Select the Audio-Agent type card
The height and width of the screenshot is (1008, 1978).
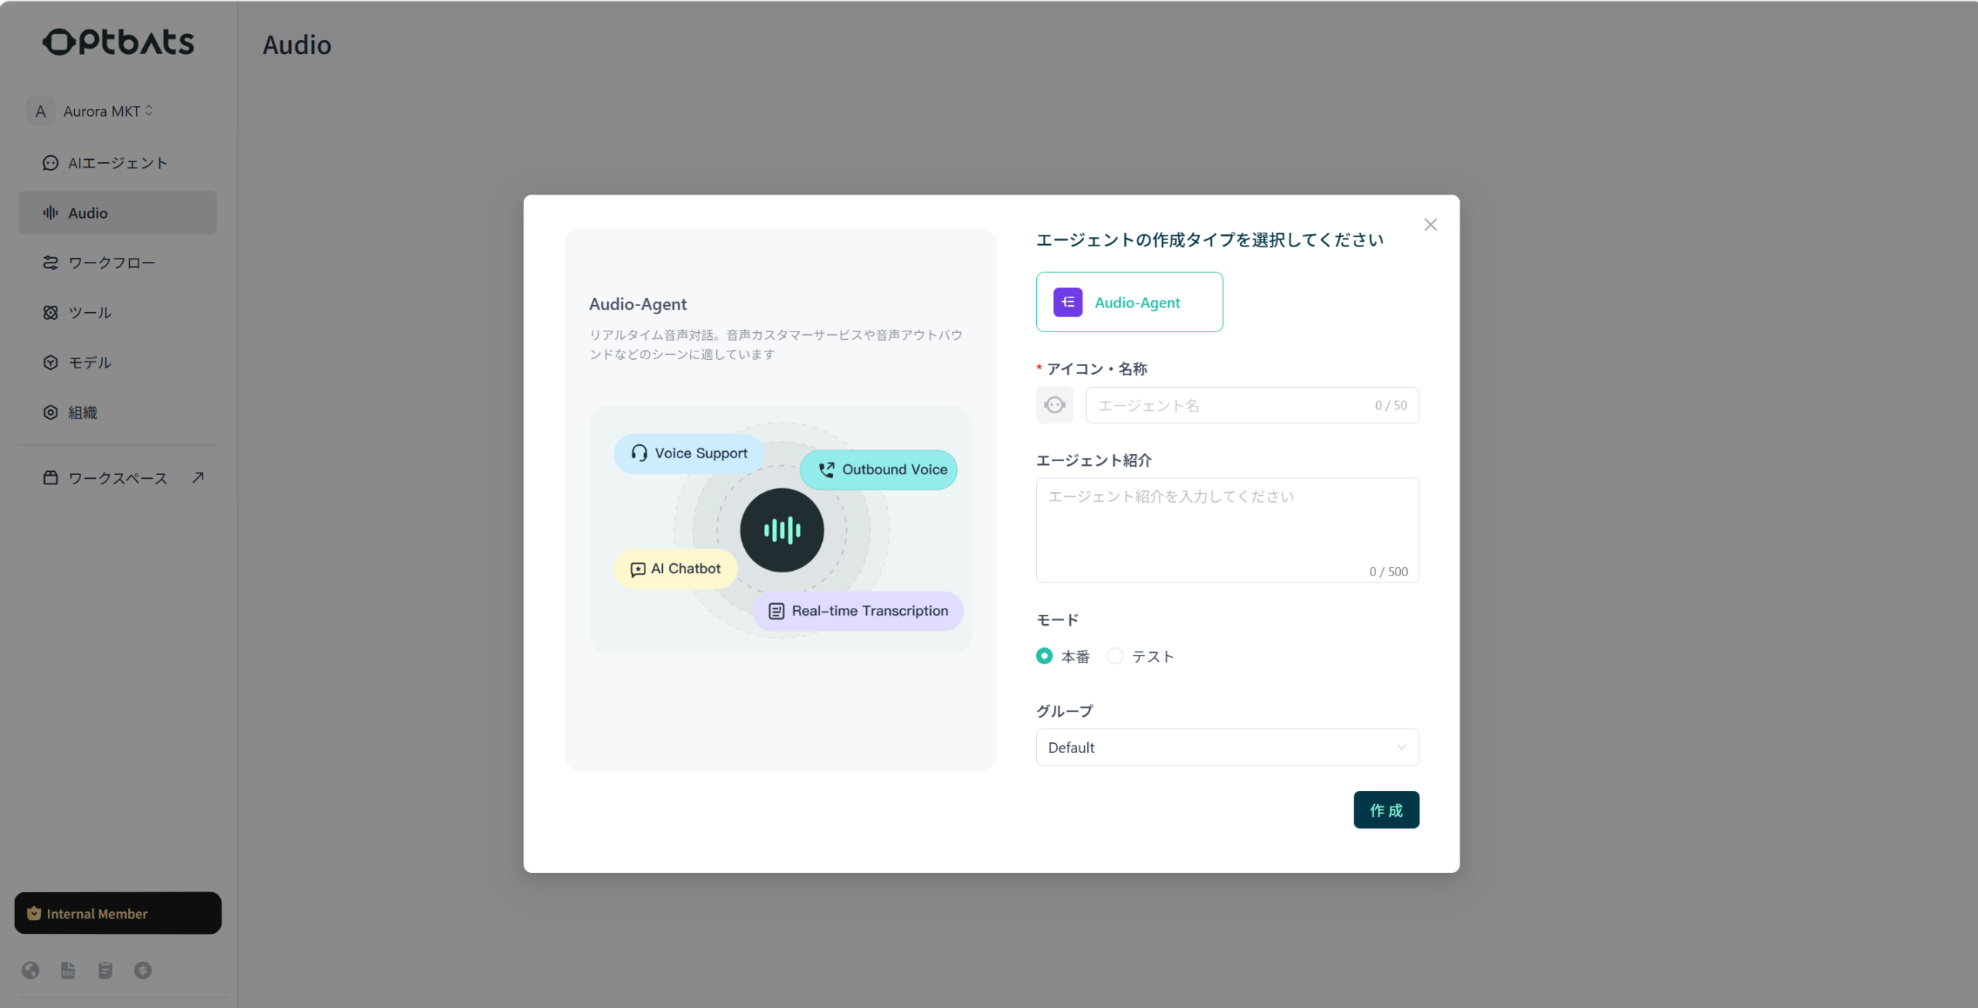[1129, 302]
